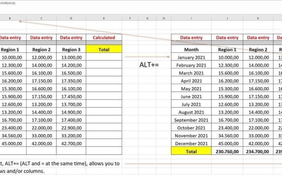Select column header G

147,18
